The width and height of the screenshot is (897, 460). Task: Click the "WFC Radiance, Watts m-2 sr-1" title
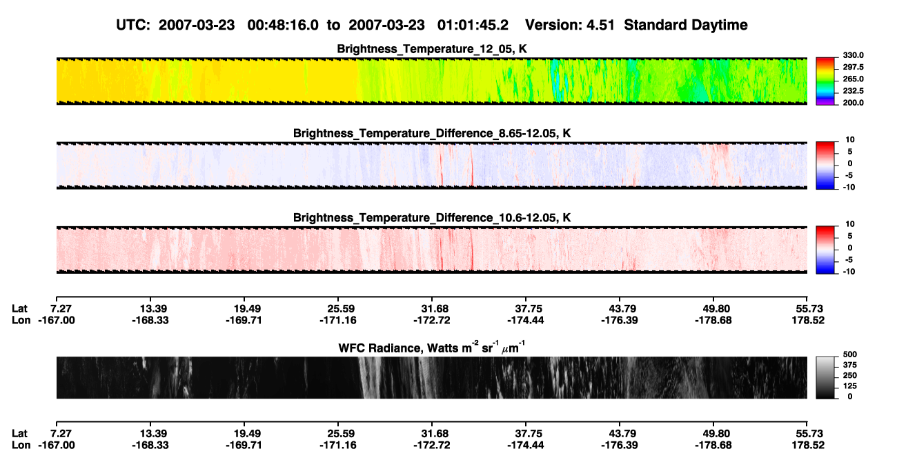click(432, 348)
